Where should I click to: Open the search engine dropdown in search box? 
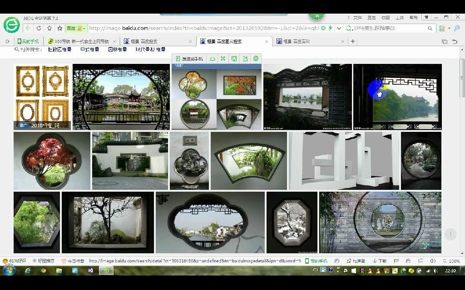pos(348,28)
